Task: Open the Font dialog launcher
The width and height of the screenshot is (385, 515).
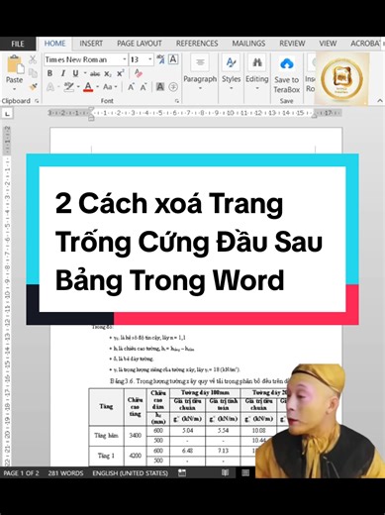Action: coord(177,101)
